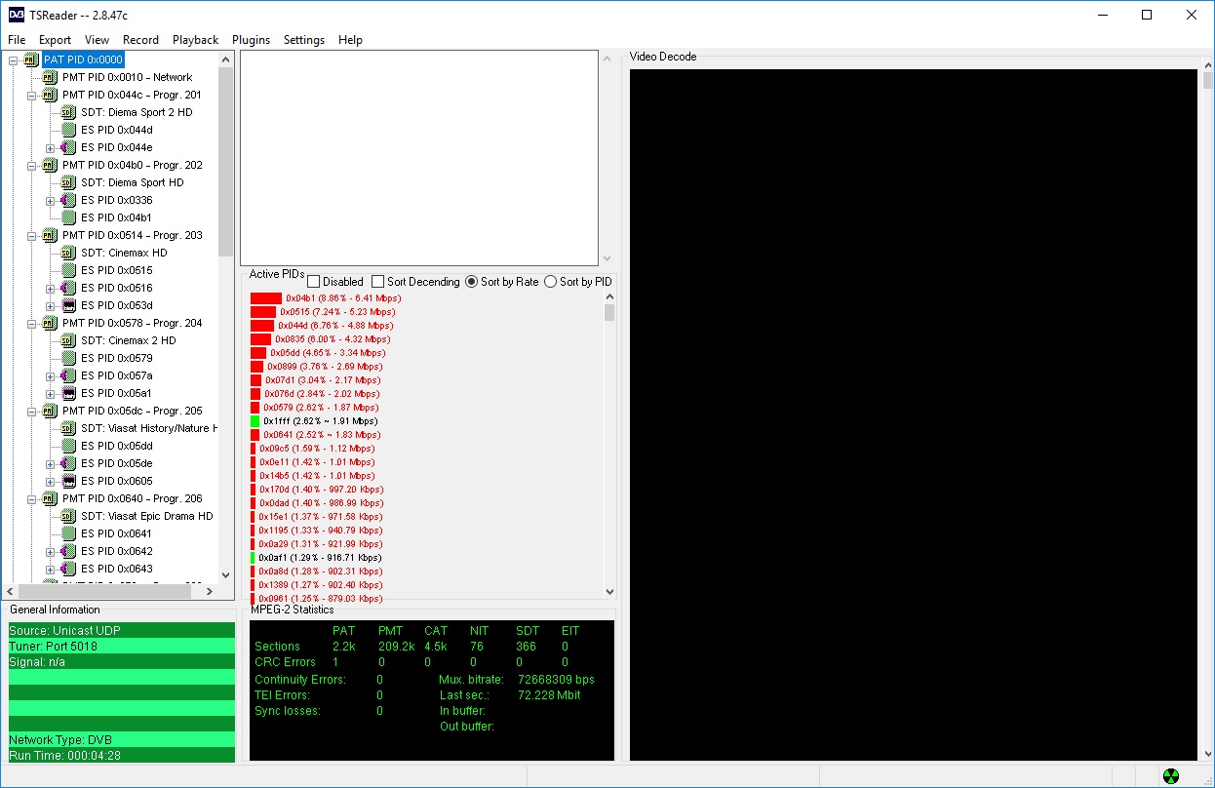
Task: Select the PMT PID 0x0010 - Network entry
Action: tap(127, 77)
